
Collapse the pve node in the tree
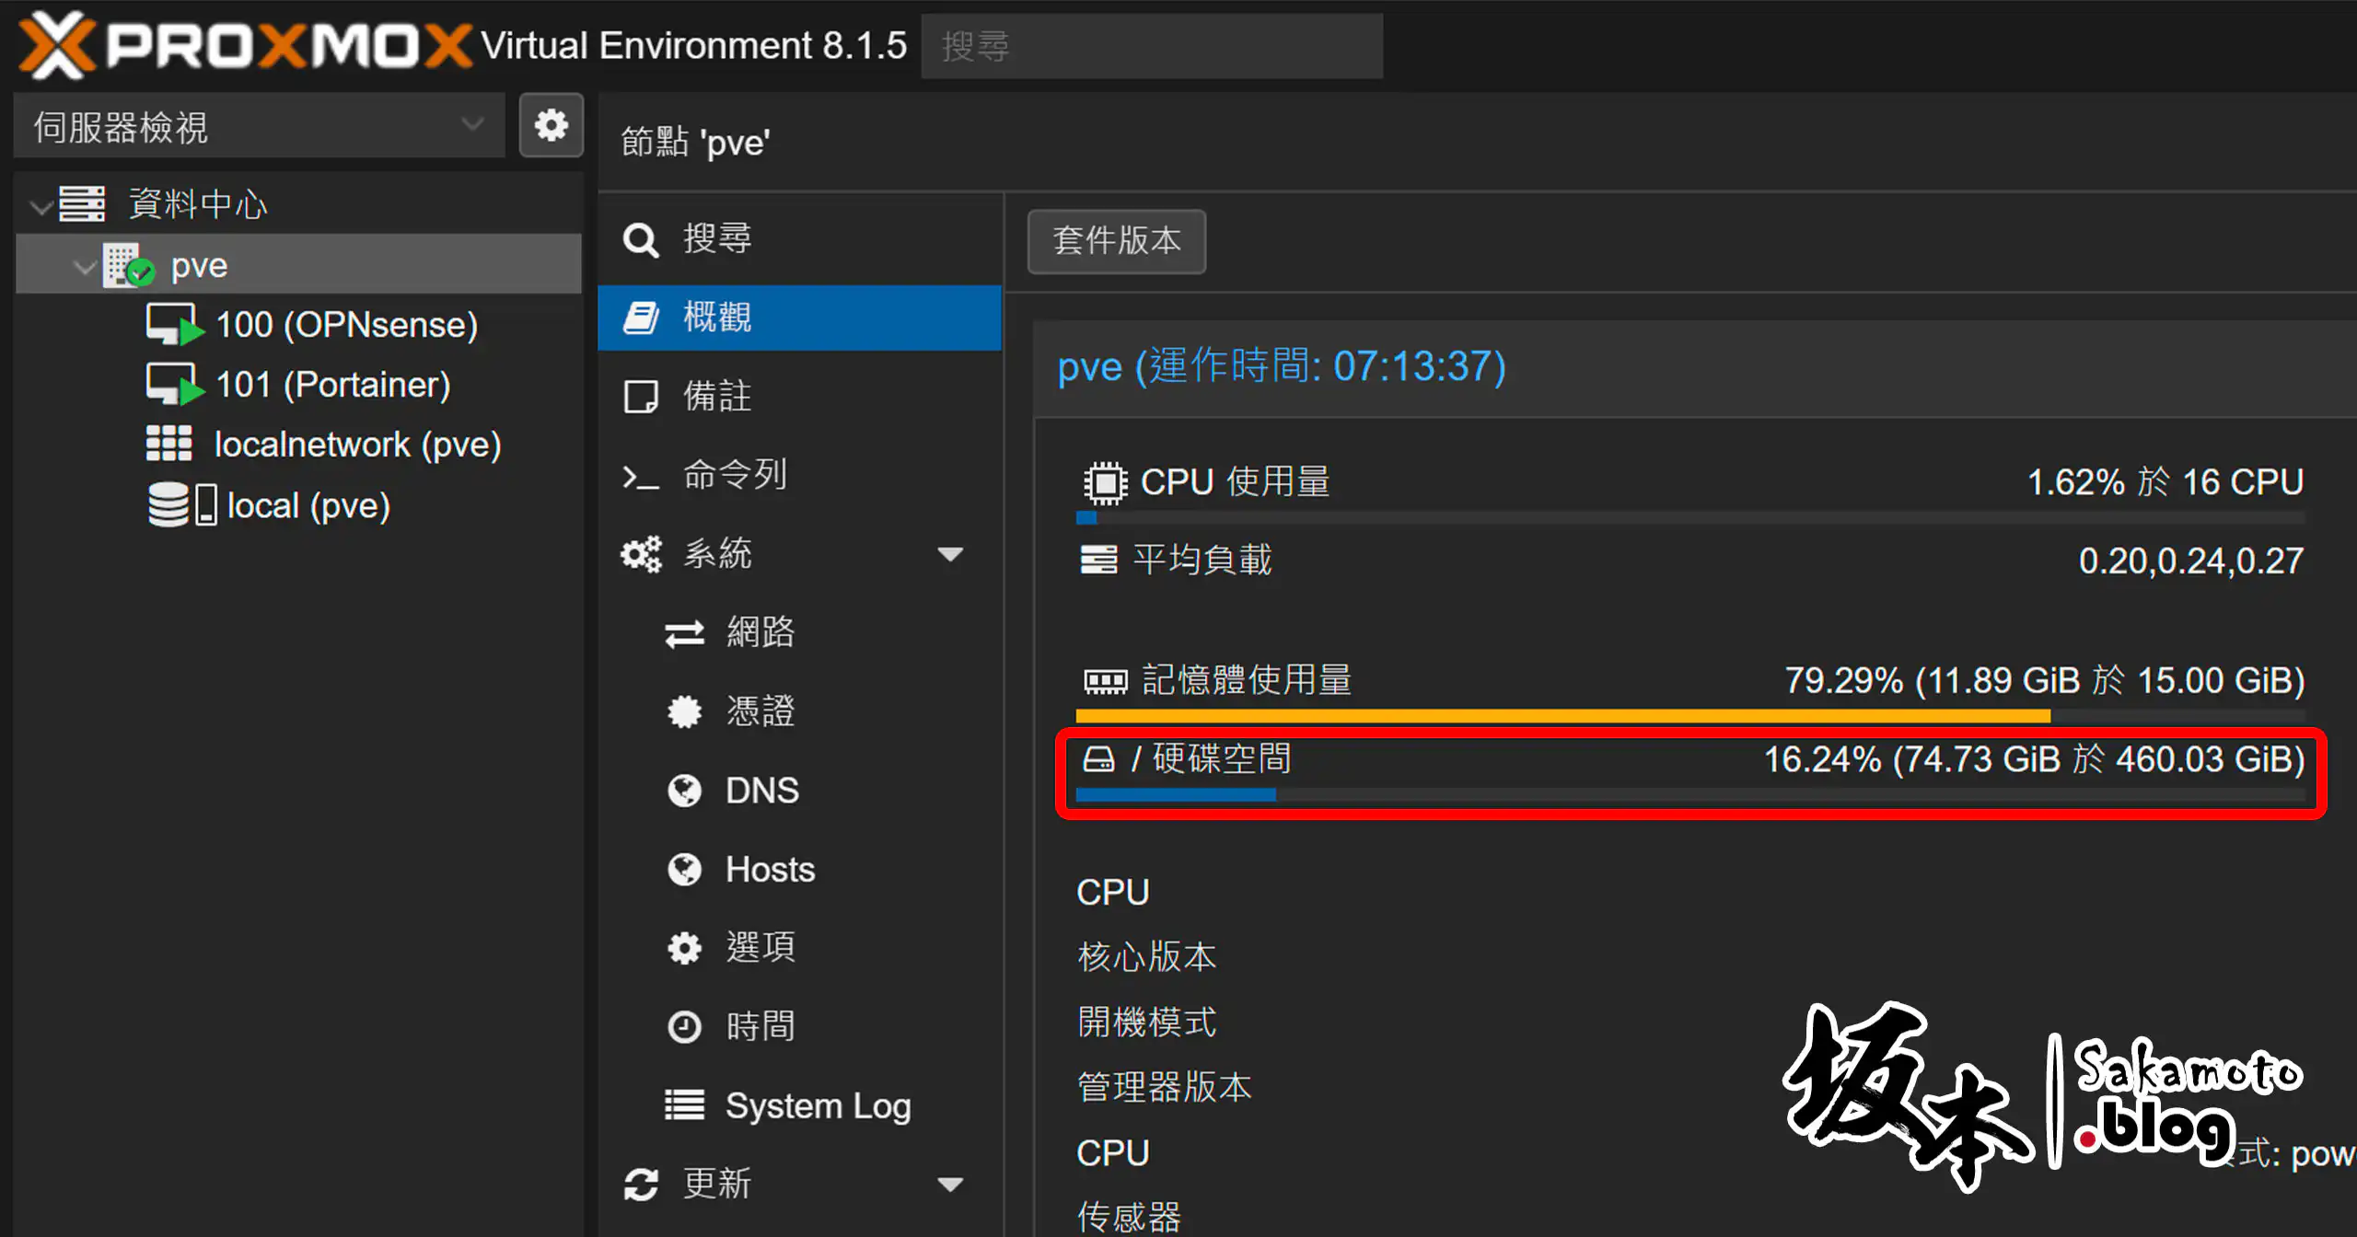coord(84,266)
